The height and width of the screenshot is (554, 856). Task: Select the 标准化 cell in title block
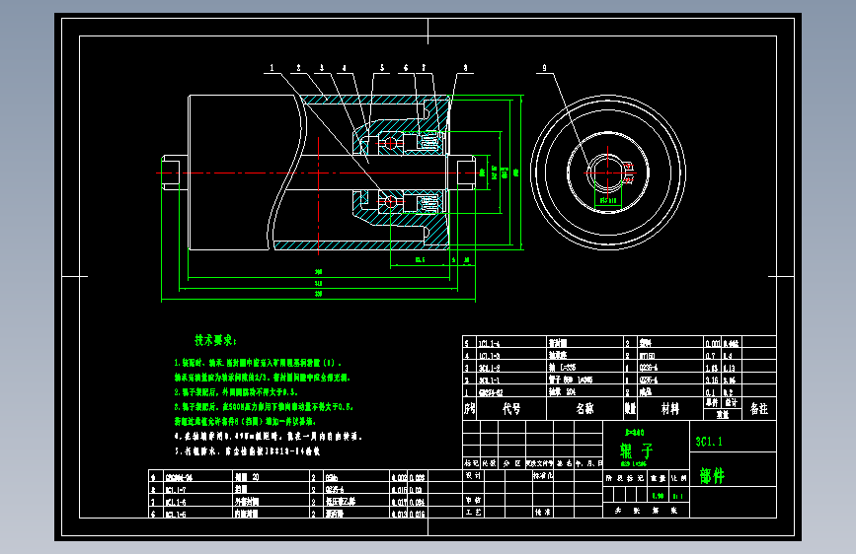pos(543,475)
